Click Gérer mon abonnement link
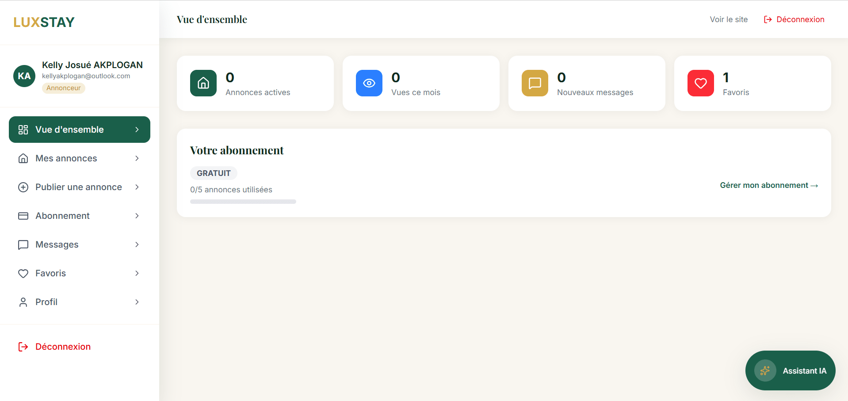 pyautogui.click(x=769, y=185)
